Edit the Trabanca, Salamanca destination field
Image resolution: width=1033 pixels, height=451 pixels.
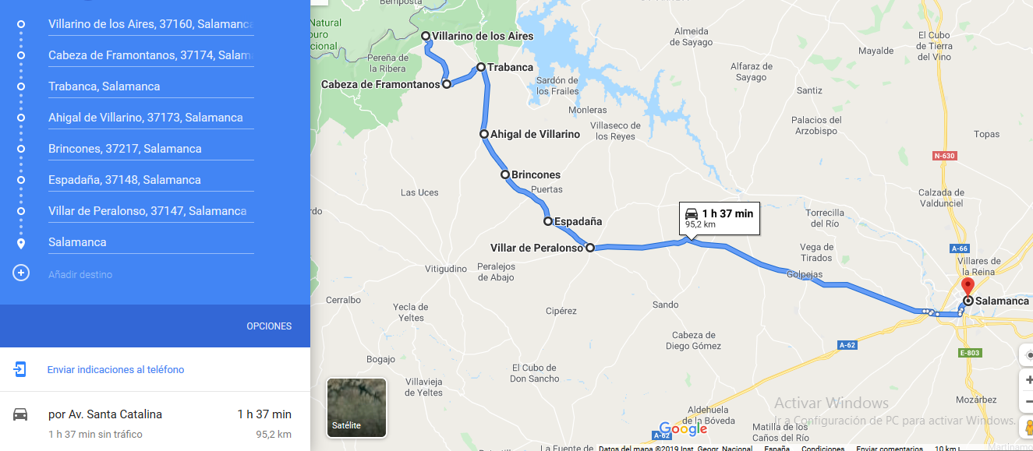pos(150,86)
